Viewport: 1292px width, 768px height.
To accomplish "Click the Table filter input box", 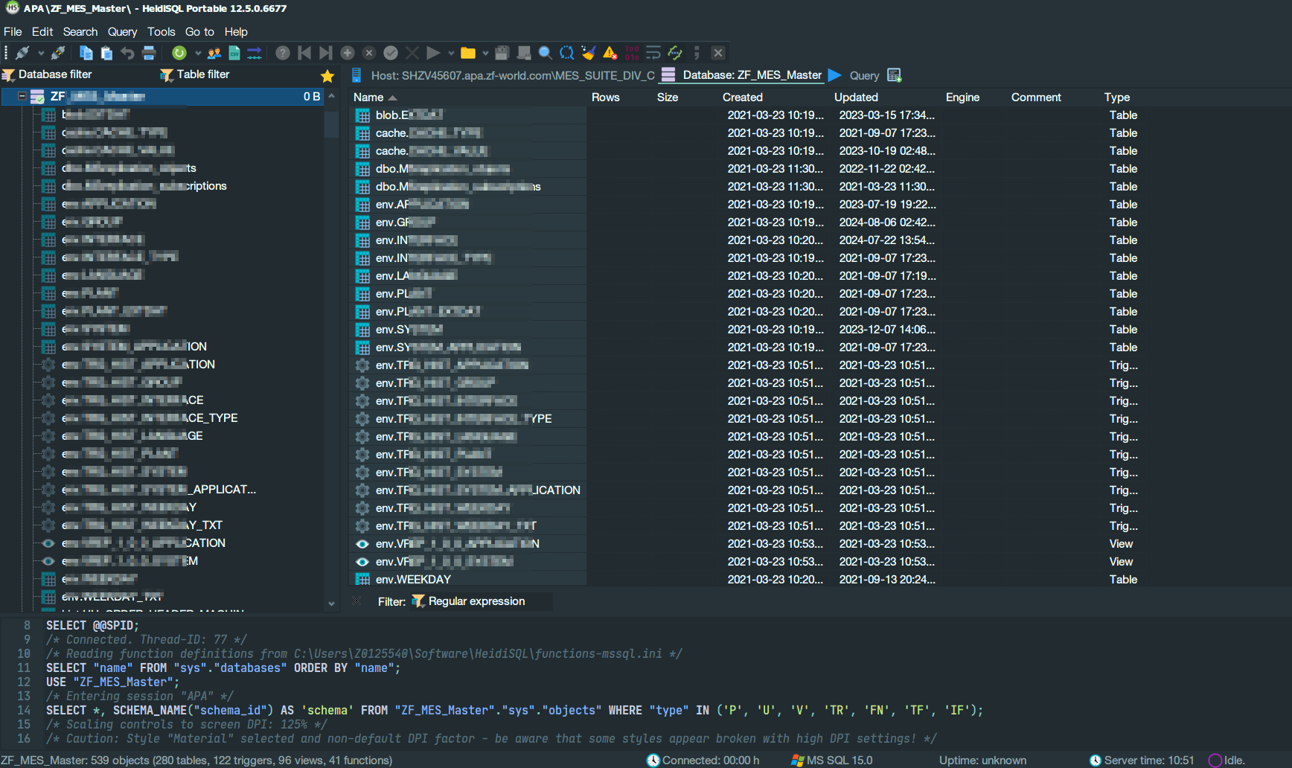I will tap(240, 74).
